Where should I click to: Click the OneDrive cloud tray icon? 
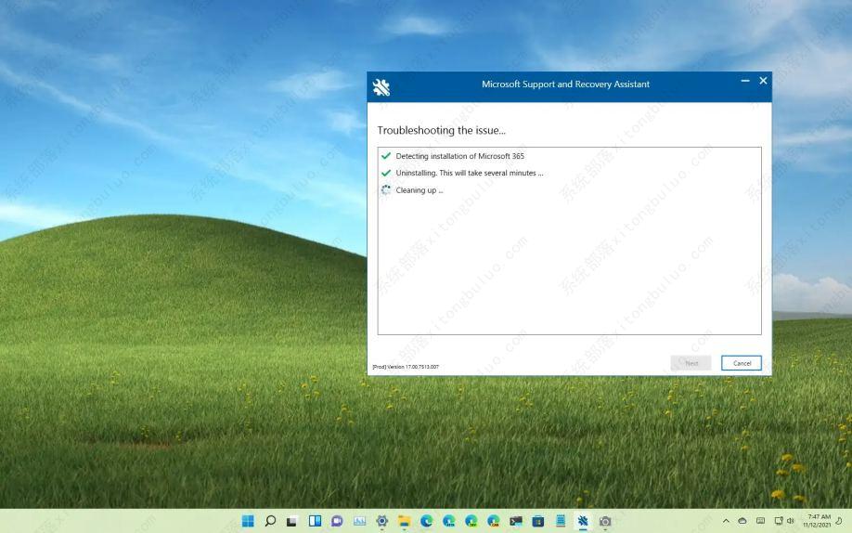point(742,522)
